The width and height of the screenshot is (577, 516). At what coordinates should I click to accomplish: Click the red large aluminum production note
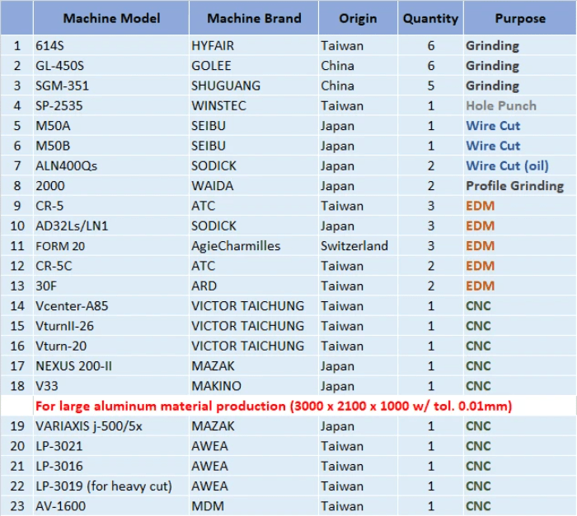(274, 406)
